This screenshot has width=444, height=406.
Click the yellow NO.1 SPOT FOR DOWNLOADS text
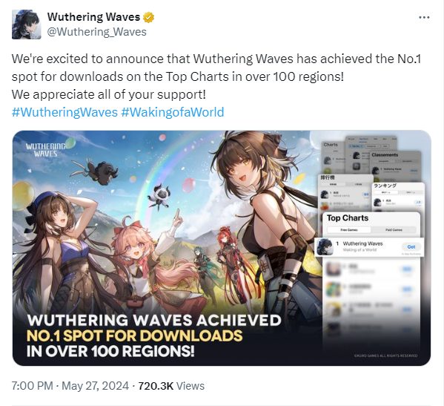134,335
